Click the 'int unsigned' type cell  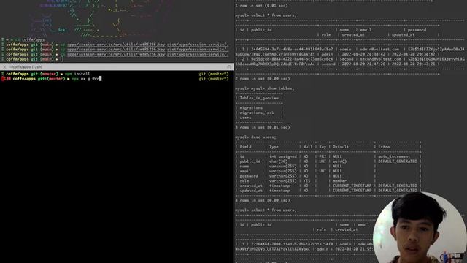[x=283, y=156]
